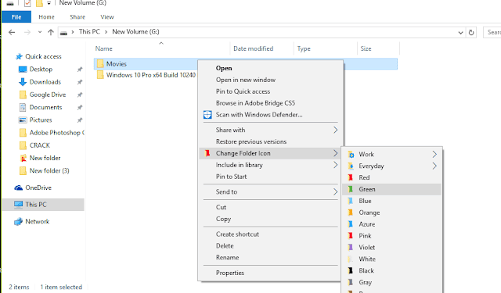Screen dimensions: 501x293
Task: Apply the Green folder color
Action: [391, 189]
